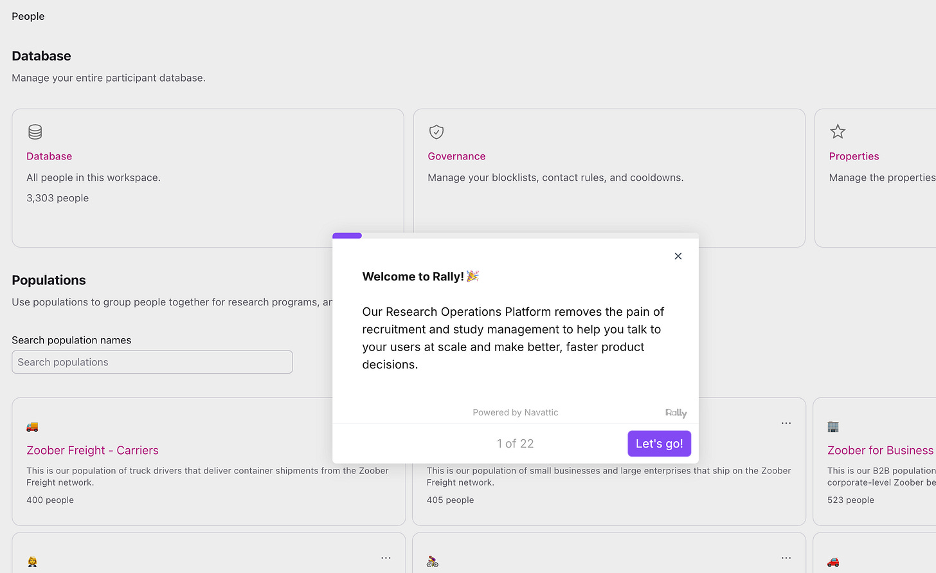Open the Governance link
This screenshot has height=573, width=936.
click(456, 156)
